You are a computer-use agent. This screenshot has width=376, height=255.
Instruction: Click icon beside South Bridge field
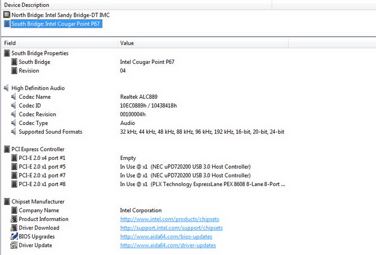(14, 62)
